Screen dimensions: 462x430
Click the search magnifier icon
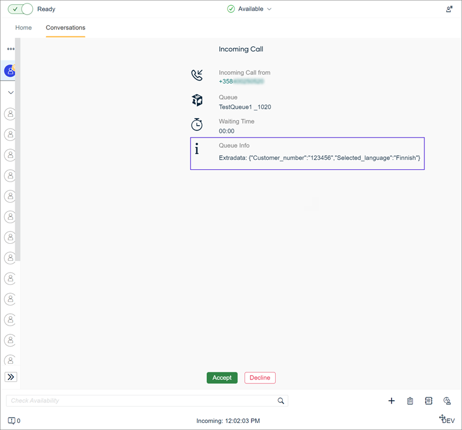281,401
